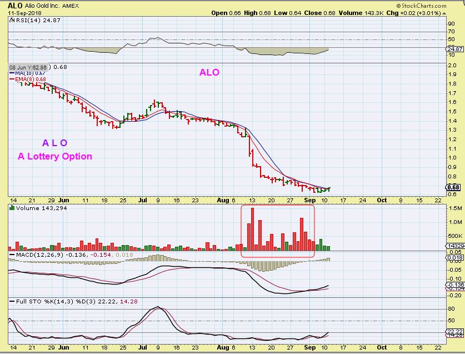Click the RSI(14) 24.87 panel label
This screenshot has width=465, height=354.
(x=38, y=20)
